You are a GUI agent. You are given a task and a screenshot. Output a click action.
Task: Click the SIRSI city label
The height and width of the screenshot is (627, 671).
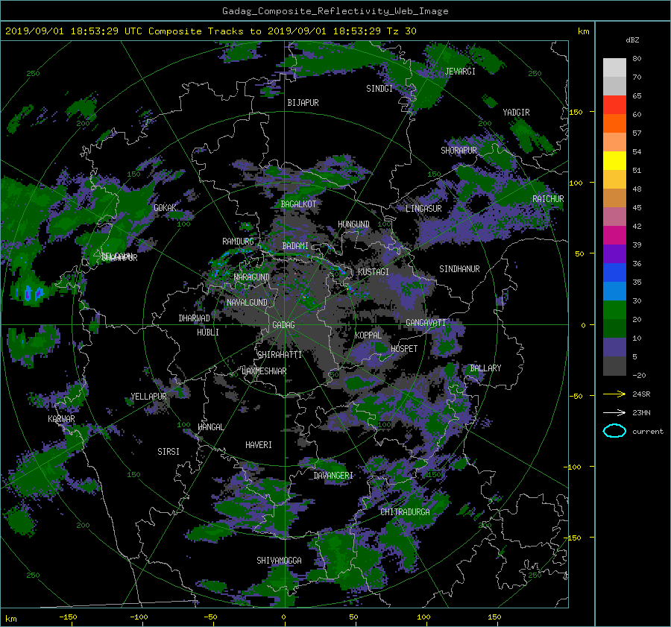[x=168, y=452]
